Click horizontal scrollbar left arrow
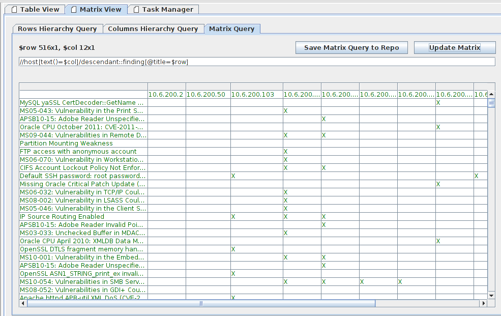Image resolution: width=501 pixels, height=316 pixels. [x=23, y=303]
